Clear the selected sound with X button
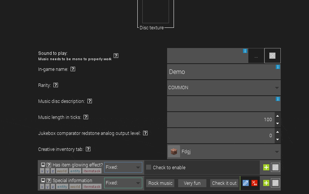This screenshot has width=309, height=194. 272,56
